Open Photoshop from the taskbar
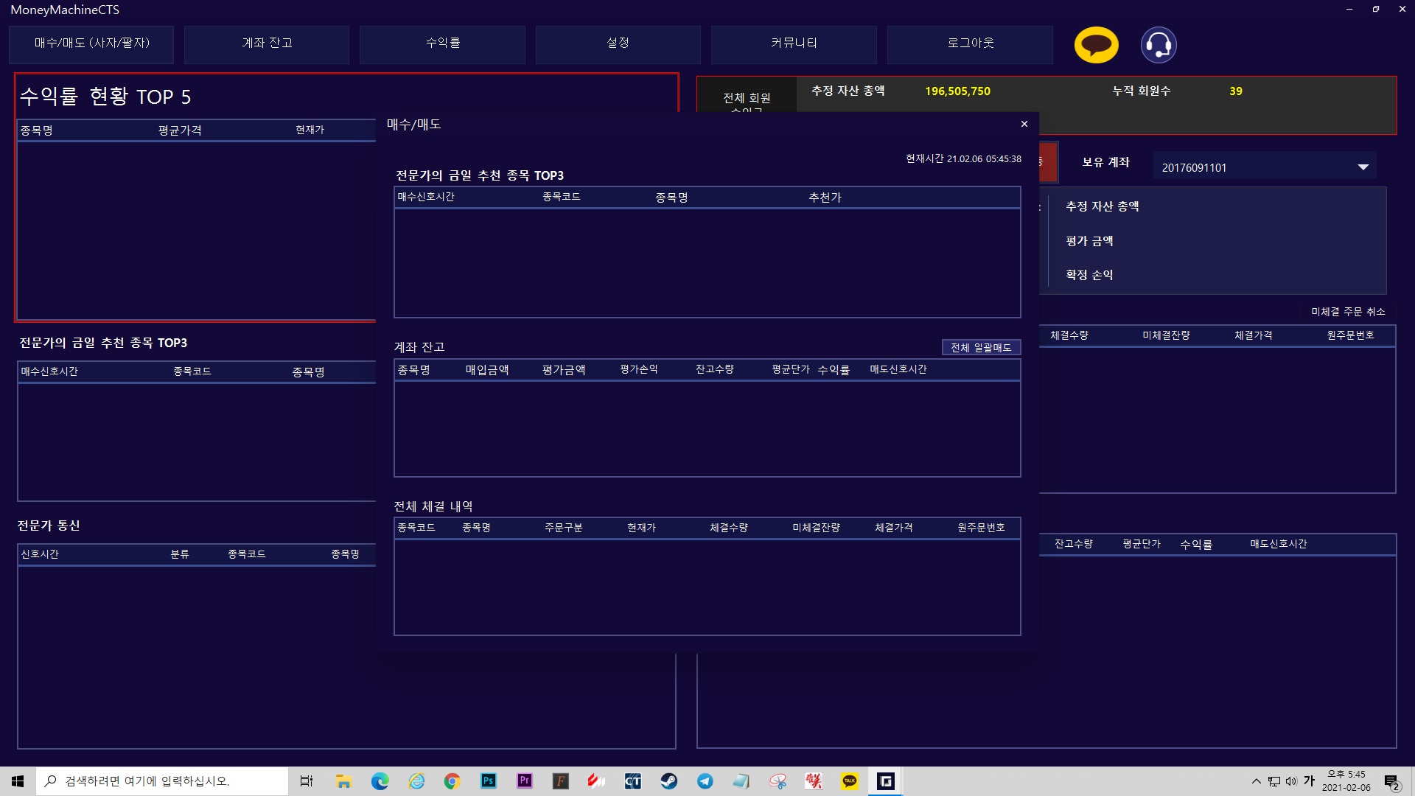Image resolution: width=1415 pixels, height=796 pixels. 488,781
